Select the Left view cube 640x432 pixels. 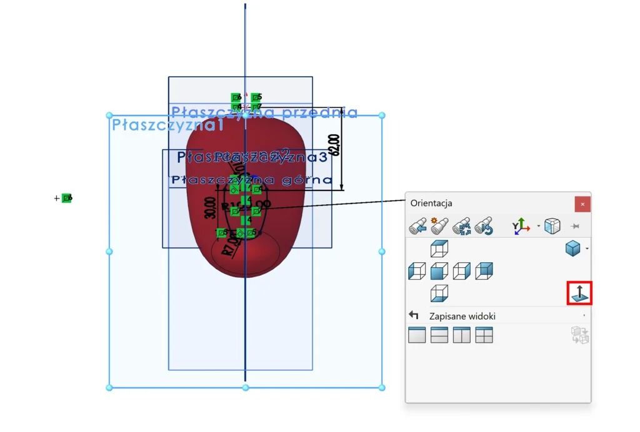[x=416, y=271]
